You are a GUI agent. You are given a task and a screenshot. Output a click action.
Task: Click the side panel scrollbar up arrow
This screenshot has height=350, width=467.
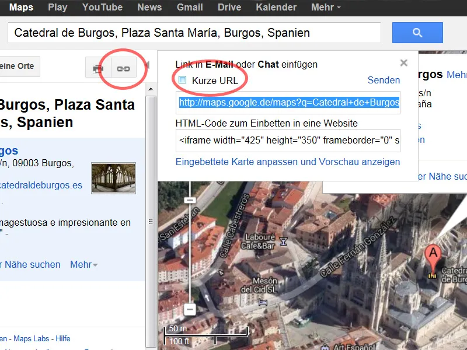coord(151,89)
